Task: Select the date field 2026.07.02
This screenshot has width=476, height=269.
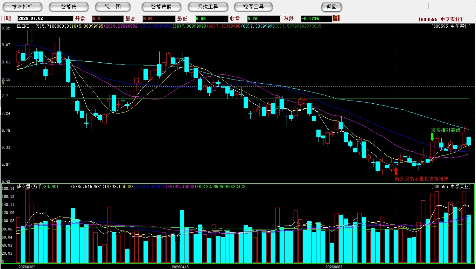Action: pos(45,19)
